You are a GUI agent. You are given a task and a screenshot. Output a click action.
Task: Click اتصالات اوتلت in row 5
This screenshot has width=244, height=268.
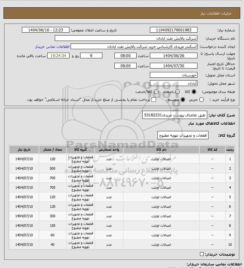pos(161,197)
